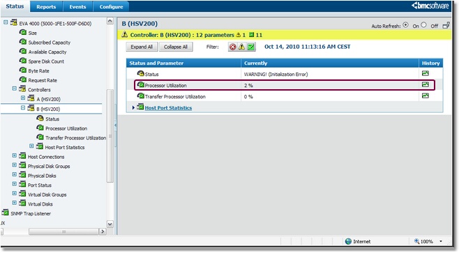Click the Spare Disk Count icon
This screenshot has width=459, height=253.
point(23,61)
